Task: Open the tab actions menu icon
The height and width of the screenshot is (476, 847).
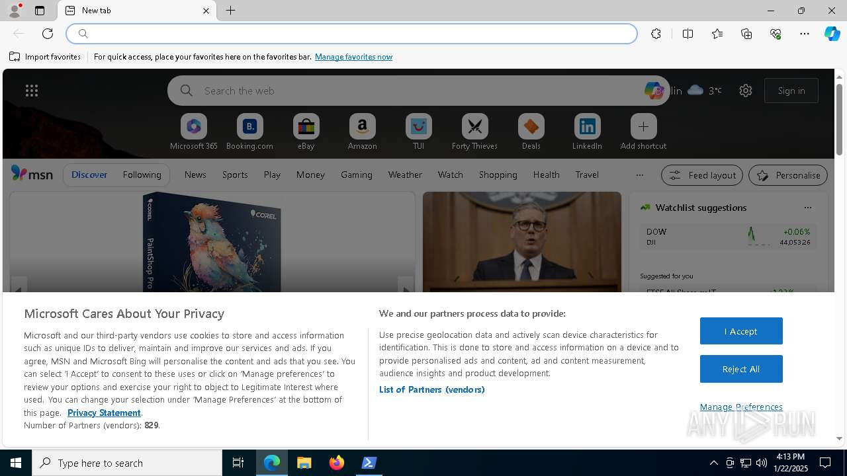Action: 40,11
